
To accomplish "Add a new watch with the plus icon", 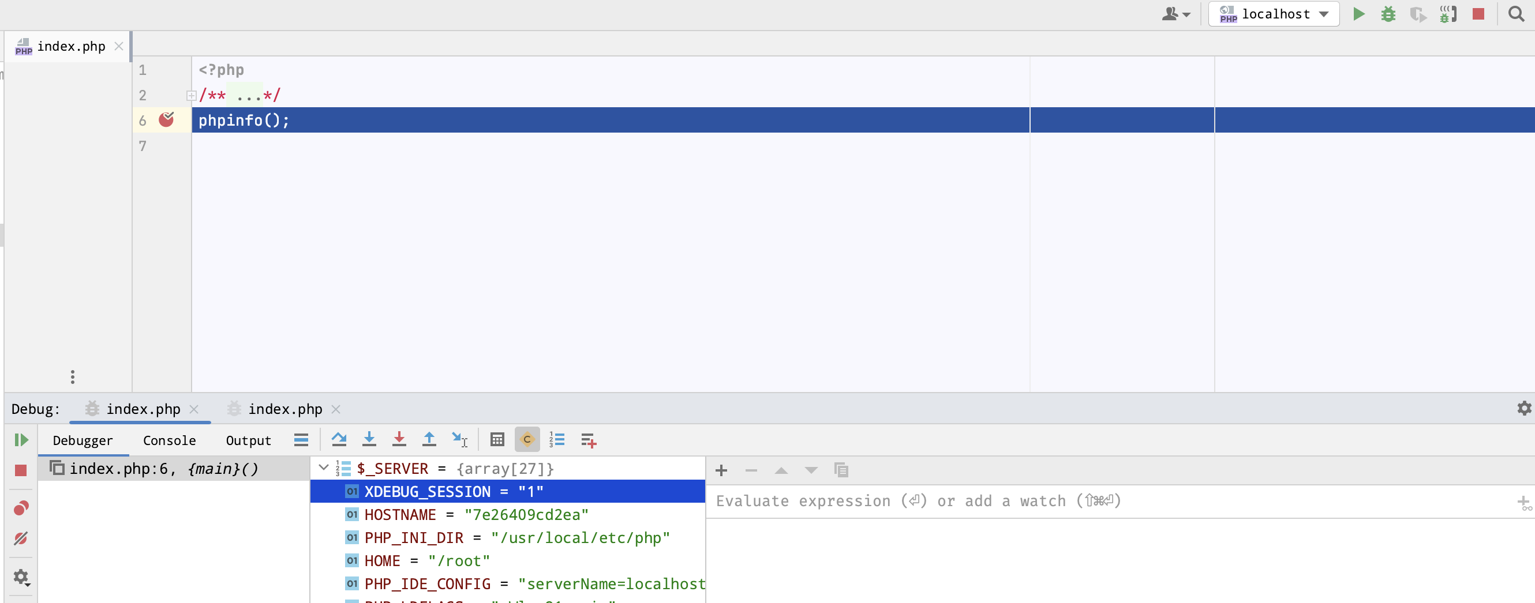I will [x=721, y=470].
